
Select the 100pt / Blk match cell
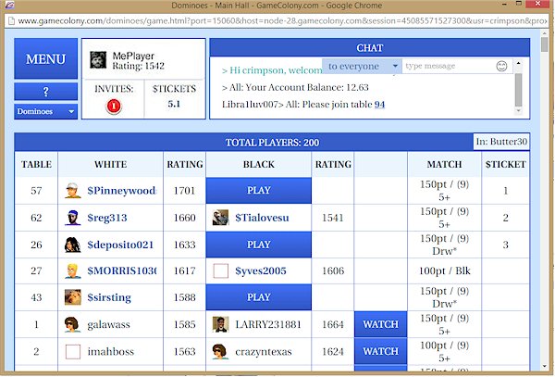click(445, 271)
